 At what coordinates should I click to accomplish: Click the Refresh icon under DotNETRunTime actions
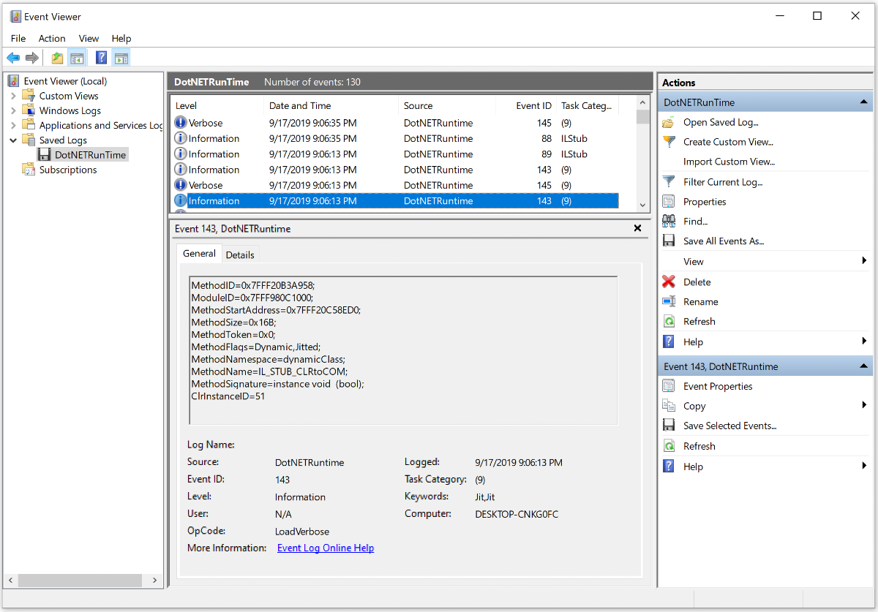pyautogui.click(x=669, y=321)
